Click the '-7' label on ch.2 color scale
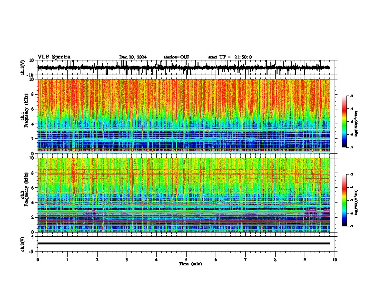This screenshot has width=377, height=291. [x=351, y=226]
